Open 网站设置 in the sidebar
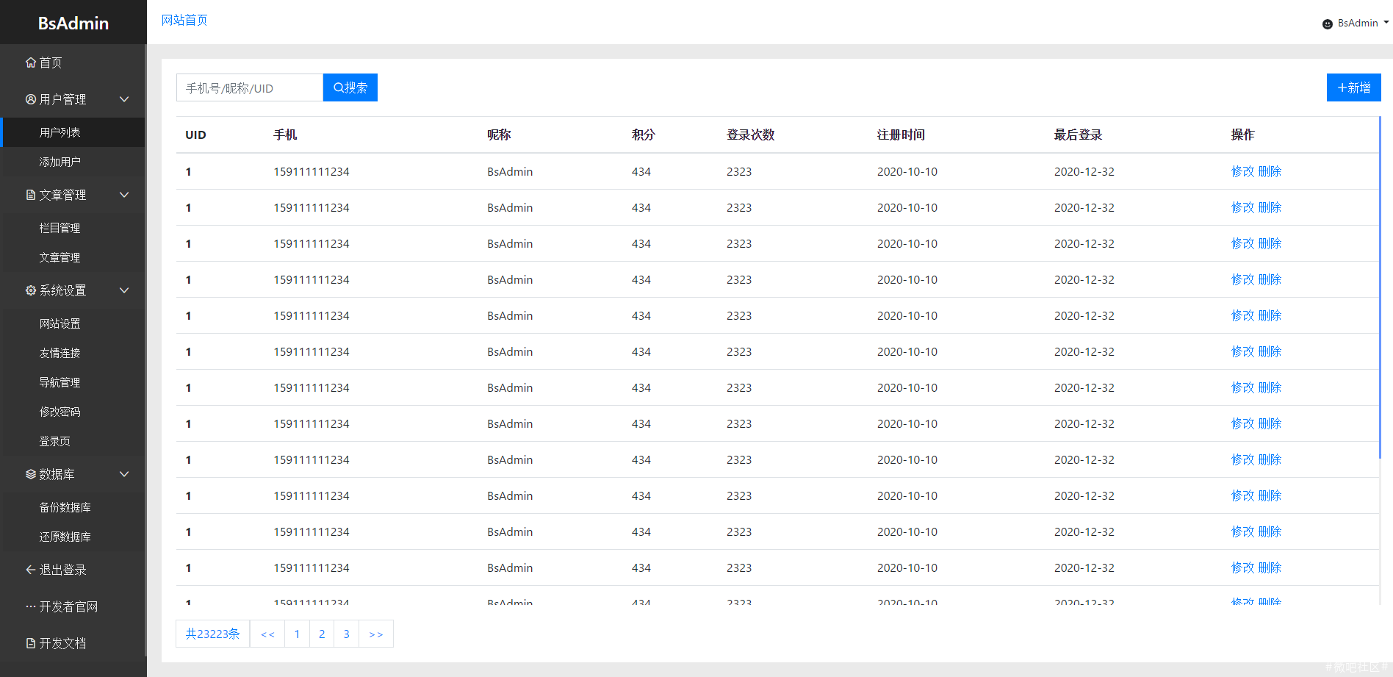The height and width of the screenshot is (677, 1393). (x=73, y=323)
